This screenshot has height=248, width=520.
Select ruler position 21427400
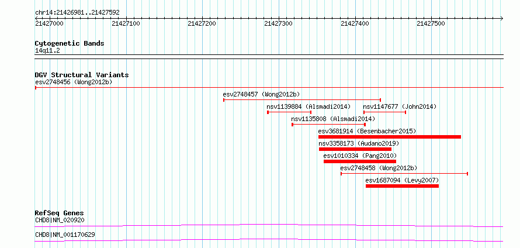[x=355, y=24]
